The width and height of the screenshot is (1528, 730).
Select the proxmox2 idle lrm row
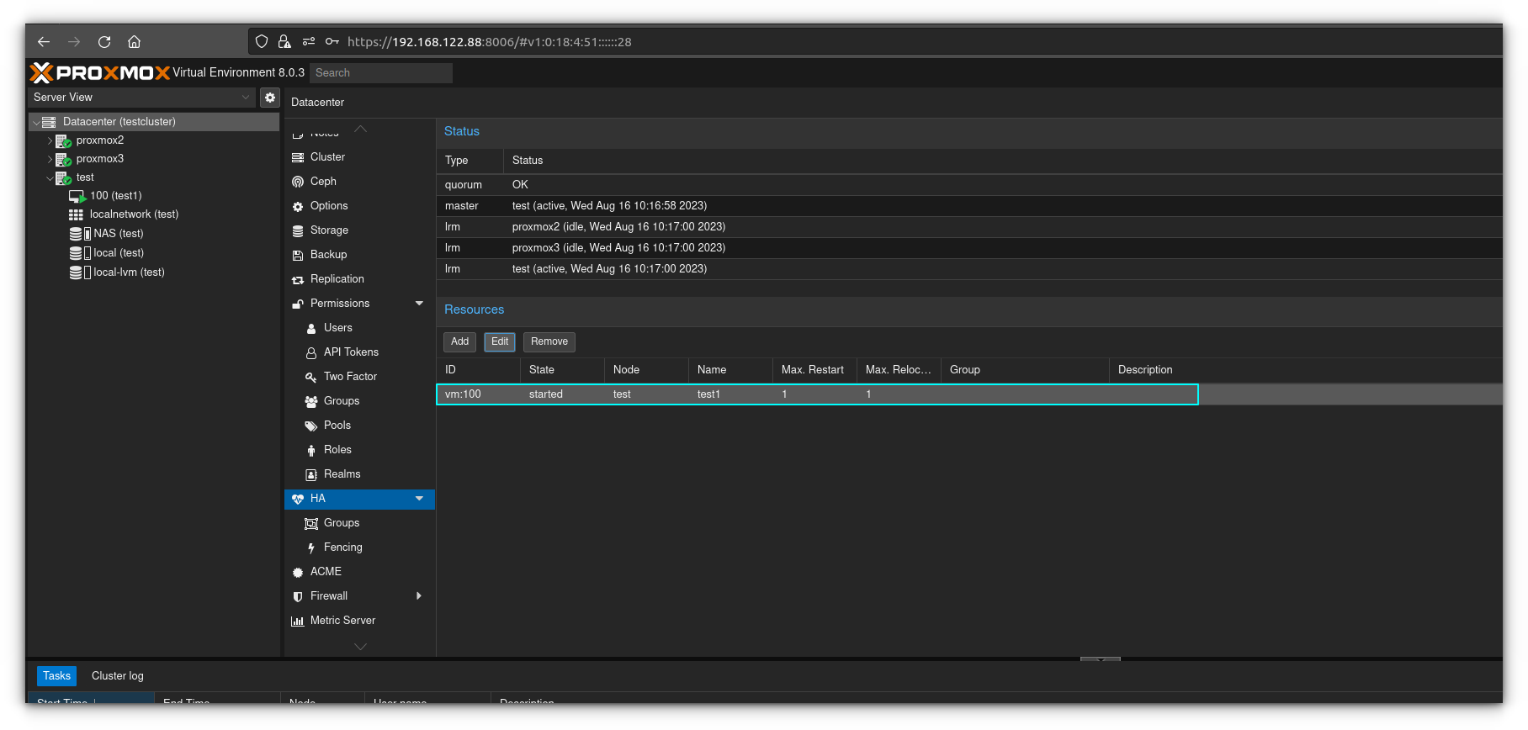tap(969, 227)
